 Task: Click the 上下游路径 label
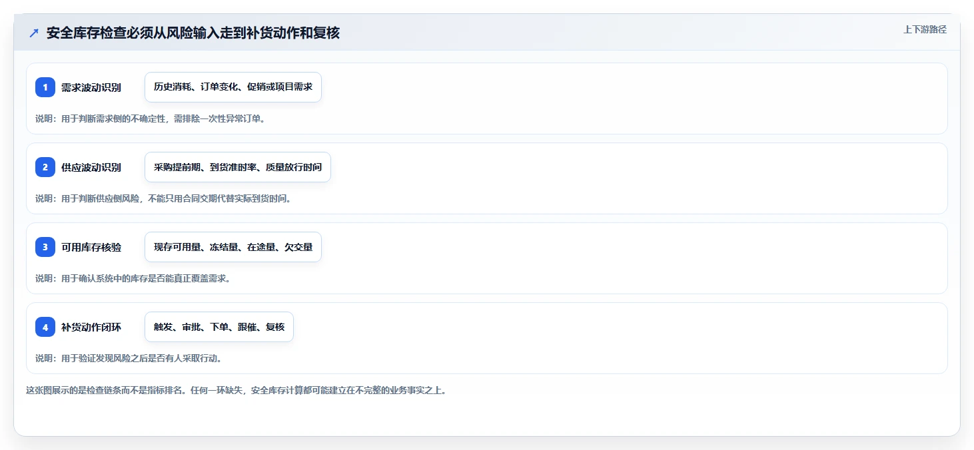tap(925, 29)
